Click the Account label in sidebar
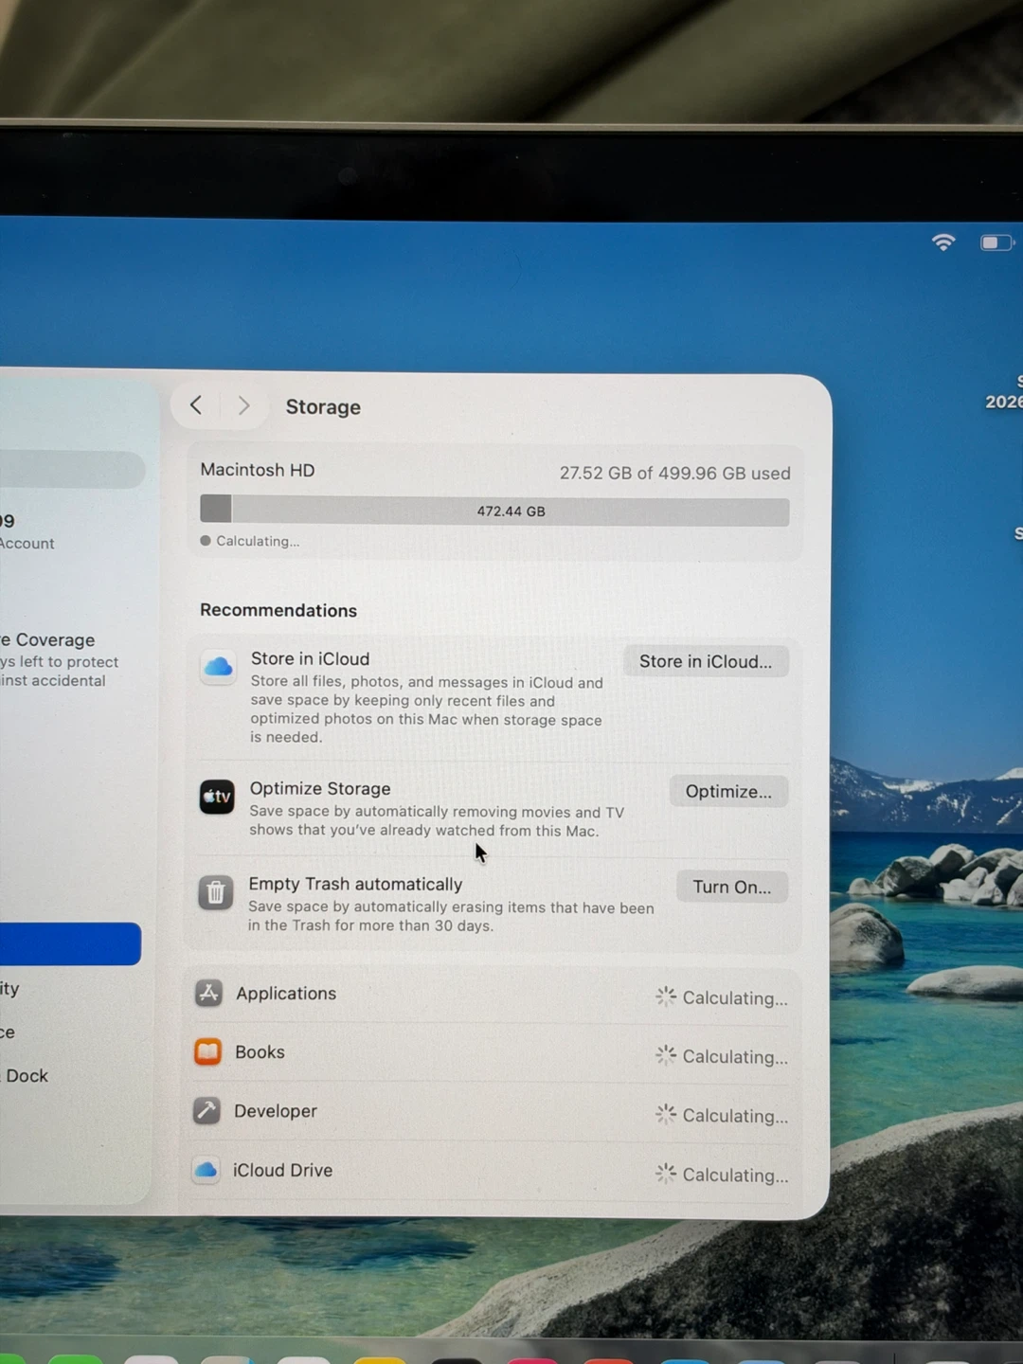1023x1364 pixels. (27, 544)
